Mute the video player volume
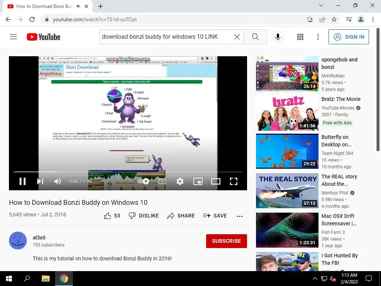 coord(58,181)
